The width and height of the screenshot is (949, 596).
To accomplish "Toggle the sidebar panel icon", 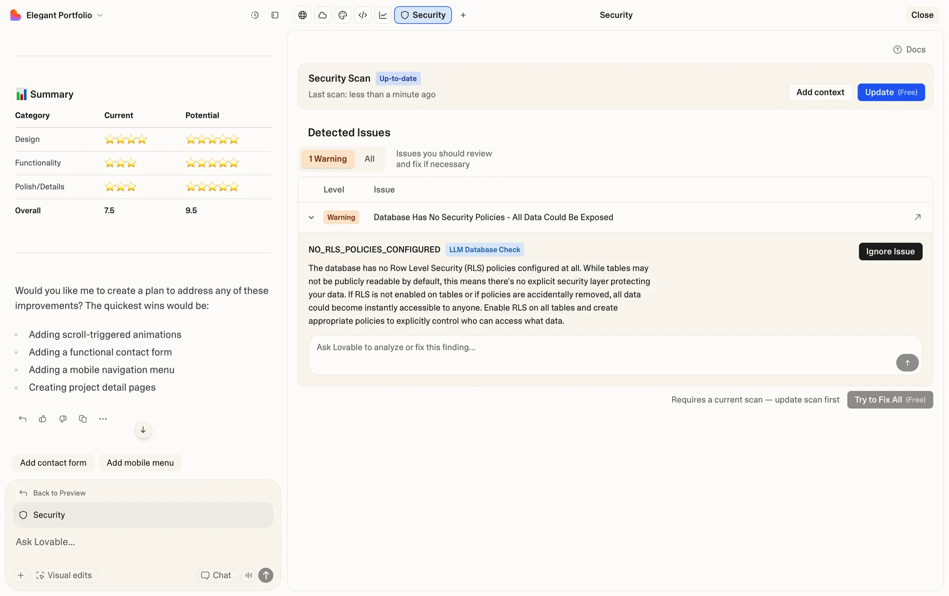I will (275, 15).
